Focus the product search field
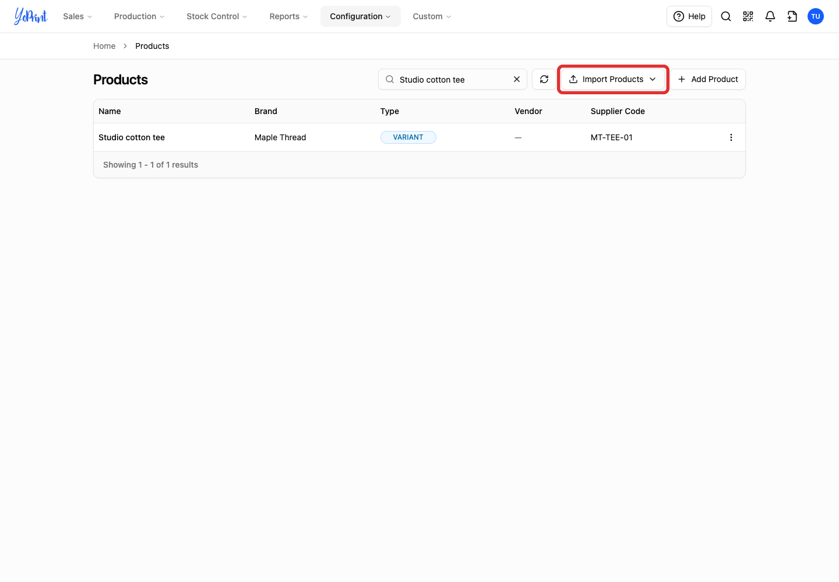Image resolution: width=839 pixels, height=582 pixels. pyautogui.click(x=453, y=79)
